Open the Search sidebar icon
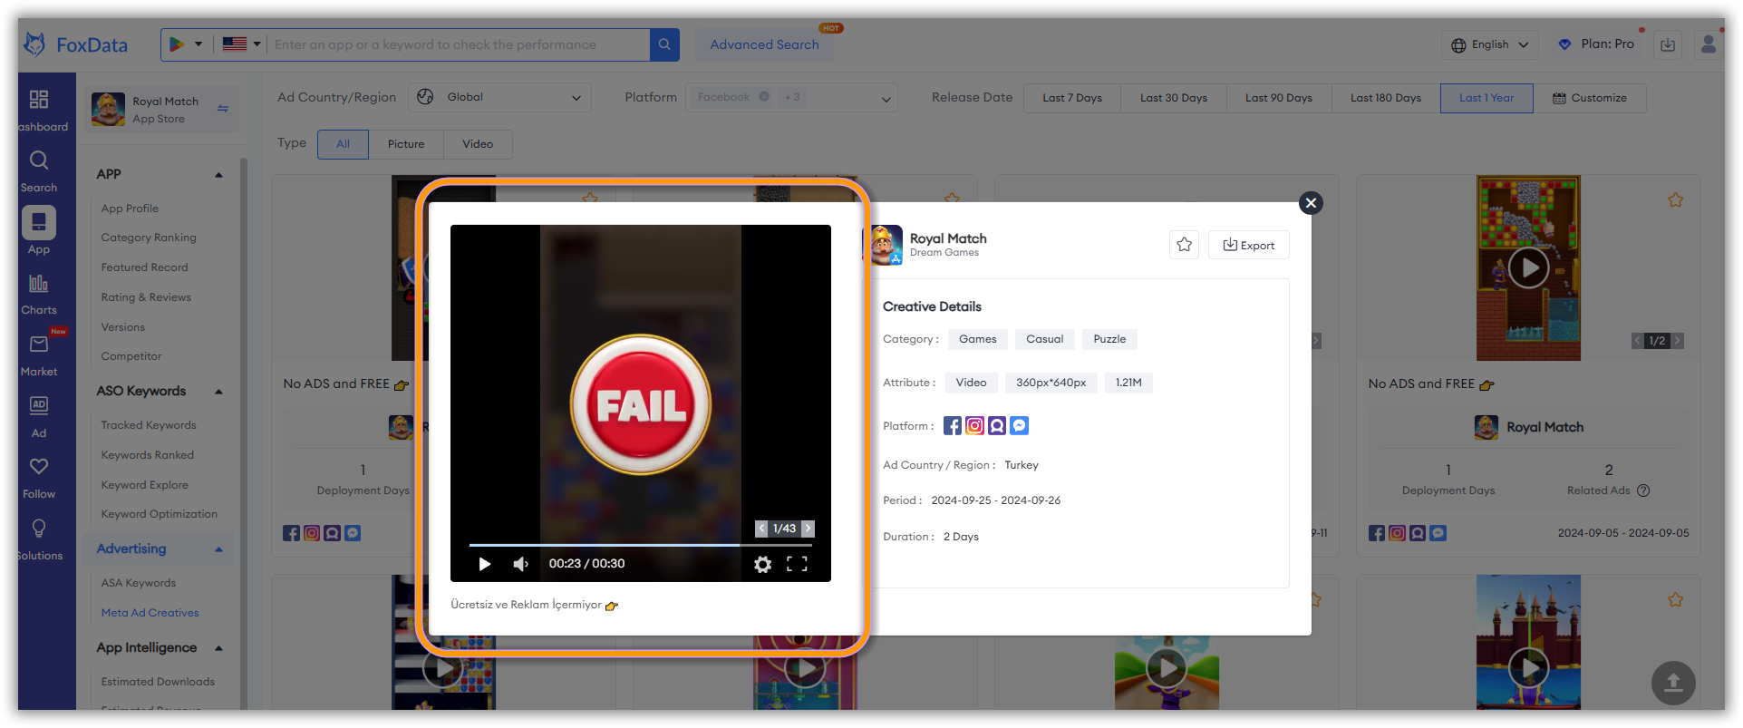This screenshot has width=1743, height=728. 39,160
